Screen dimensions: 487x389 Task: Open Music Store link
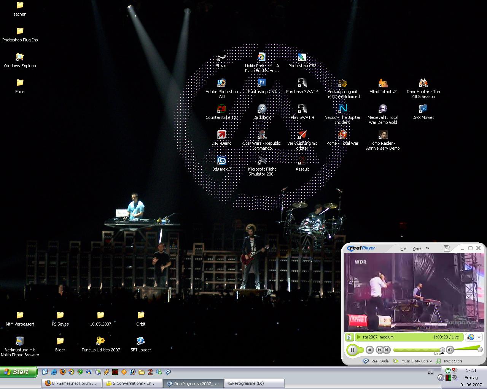coord(449,361)
